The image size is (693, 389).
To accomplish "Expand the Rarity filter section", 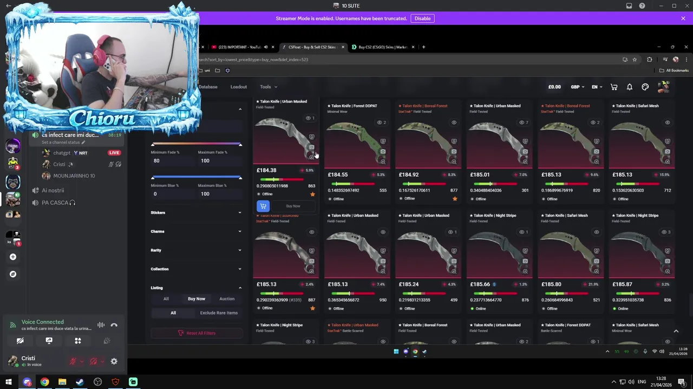I will point(196,250).
